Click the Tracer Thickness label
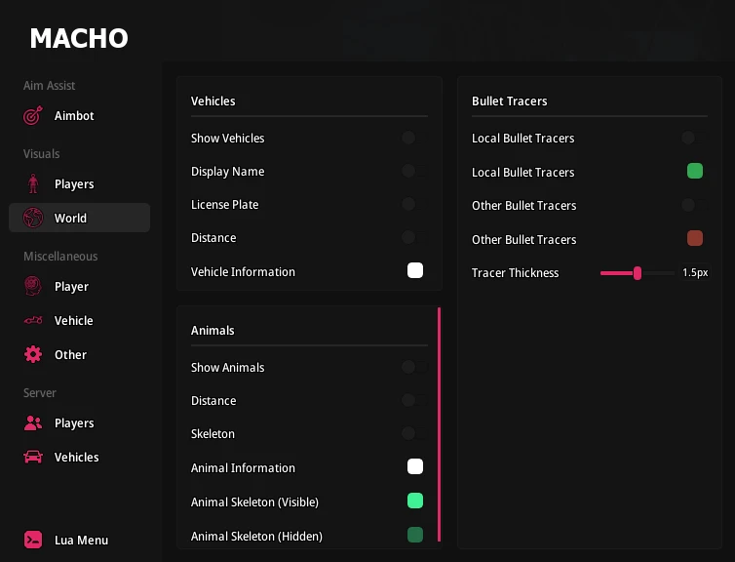 pyautogui.click(x=515, y=273)
